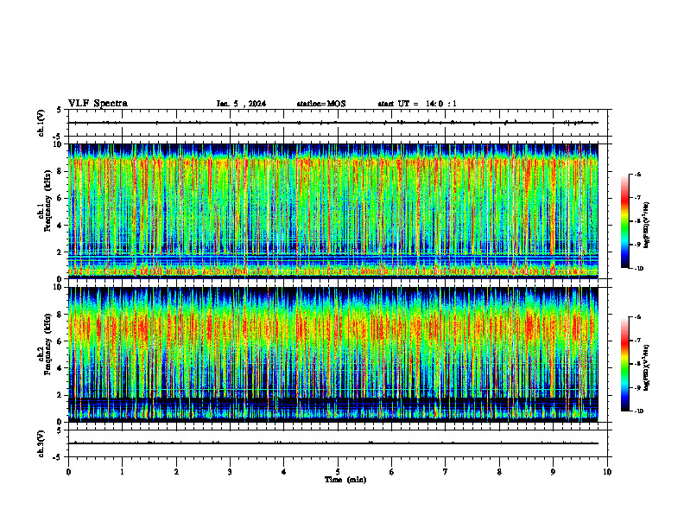
Task: Click the "8" kHz tick of ch.1 spectrogram
Action: coord(60,171)
